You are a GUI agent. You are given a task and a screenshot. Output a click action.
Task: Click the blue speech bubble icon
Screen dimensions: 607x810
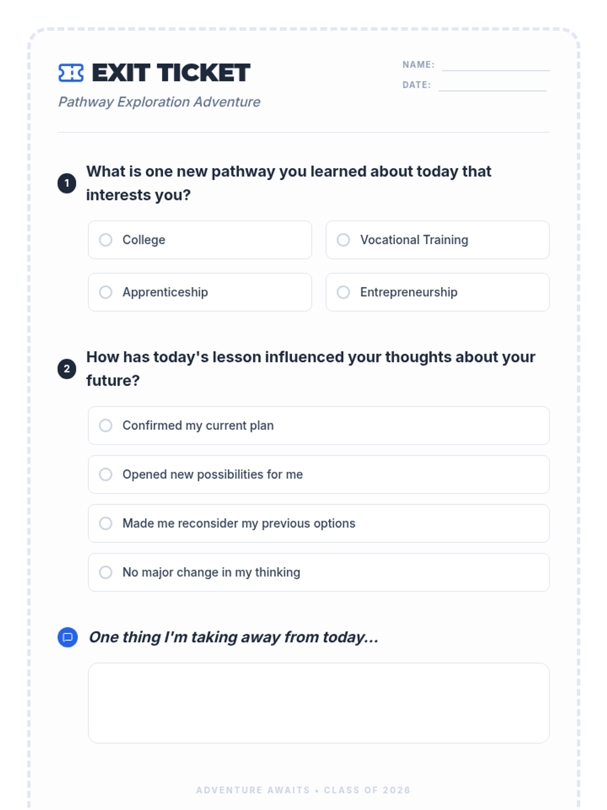(x=67, y=637)
